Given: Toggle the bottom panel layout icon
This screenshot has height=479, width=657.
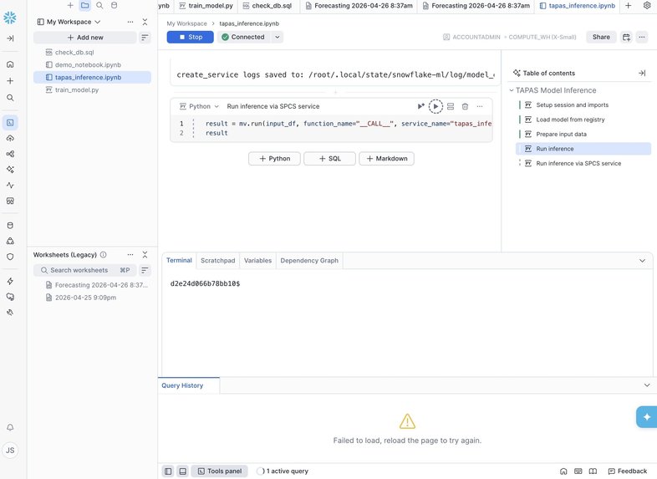Looking at the screenshot, I should [183, 471].
